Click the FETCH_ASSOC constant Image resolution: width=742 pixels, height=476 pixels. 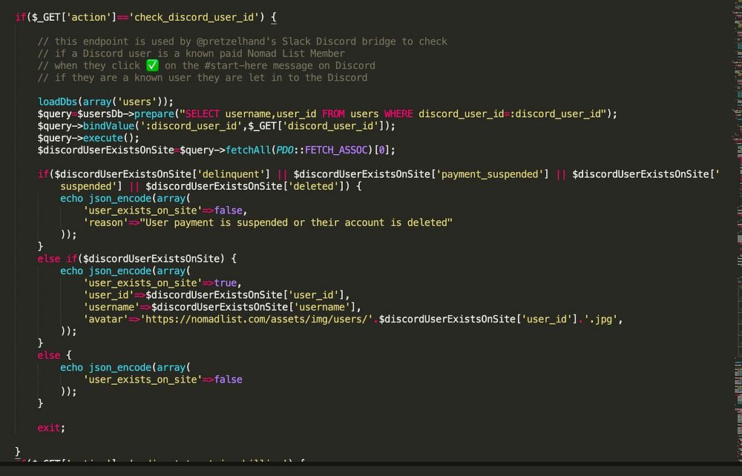pos(336,151)
